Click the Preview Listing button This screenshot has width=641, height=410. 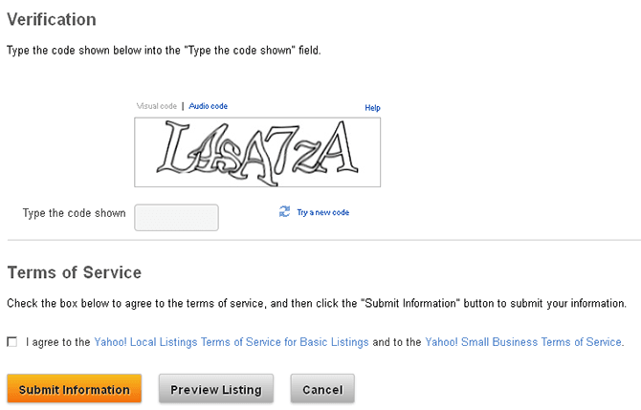coord(215,389)
